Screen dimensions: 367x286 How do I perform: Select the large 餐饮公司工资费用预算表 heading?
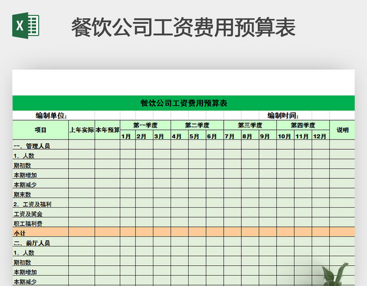pos(183,27)
